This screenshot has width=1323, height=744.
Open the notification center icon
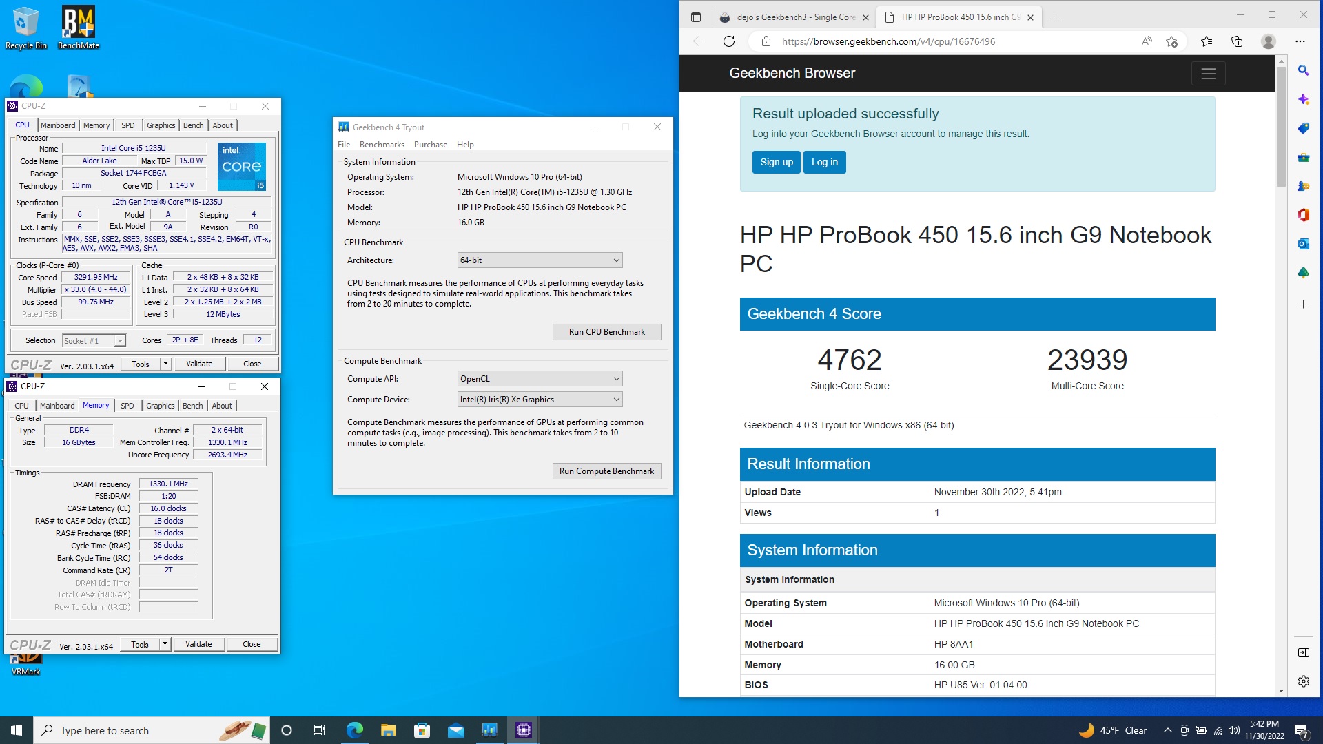click(1301, 731)
